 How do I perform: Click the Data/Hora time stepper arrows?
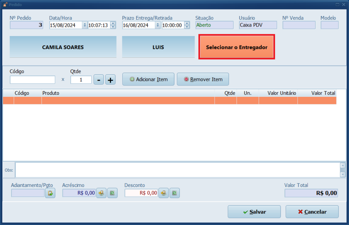tap(113, 25)
